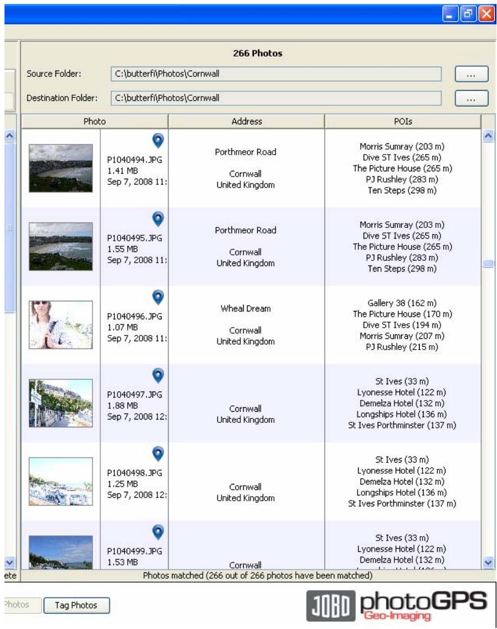Click Porthmeor Road address for P1040494.JPG

tap(245, 152)
